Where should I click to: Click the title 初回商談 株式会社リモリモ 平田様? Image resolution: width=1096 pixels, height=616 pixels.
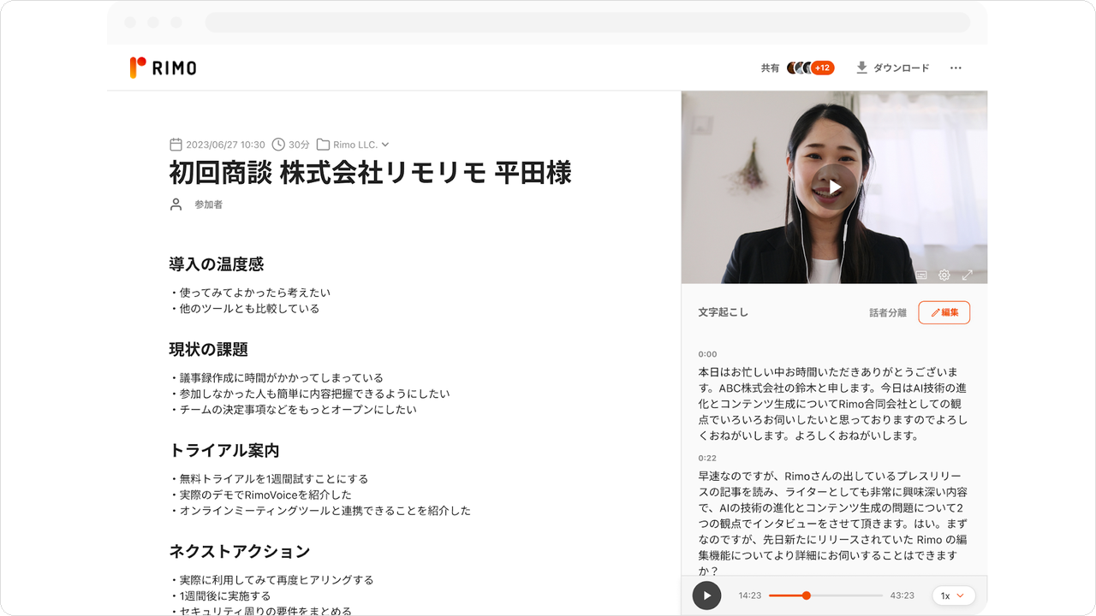[x=370, y=173]
